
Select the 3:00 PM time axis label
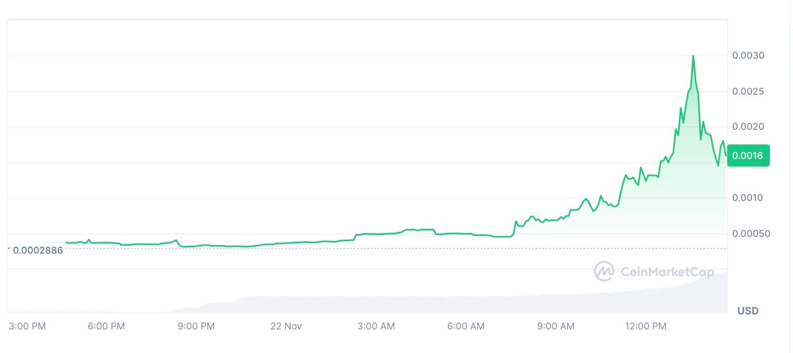click(x=28, y=326)
